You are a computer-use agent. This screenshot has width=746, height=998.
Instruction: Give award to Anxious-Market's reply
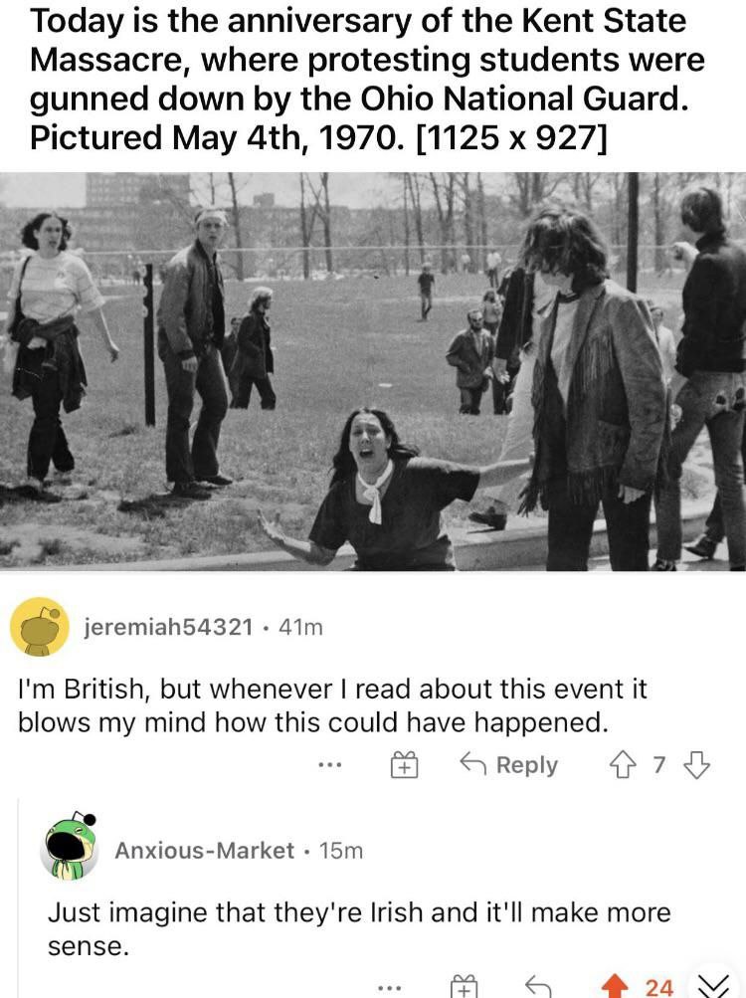pyautogui.click(x=464, y=987)
